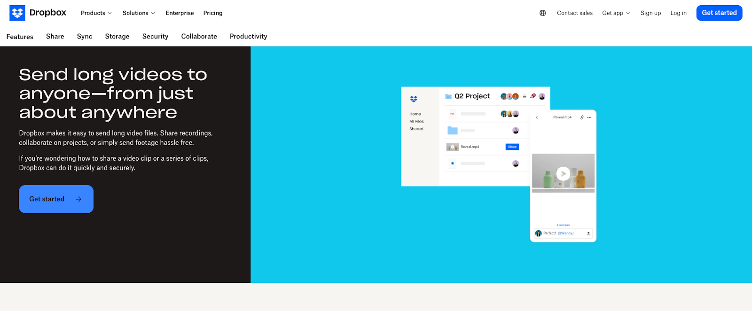The image size is (752, 311).
Task: Click the blue Share button next to Reveal.mp4
Action: [512, 147]
